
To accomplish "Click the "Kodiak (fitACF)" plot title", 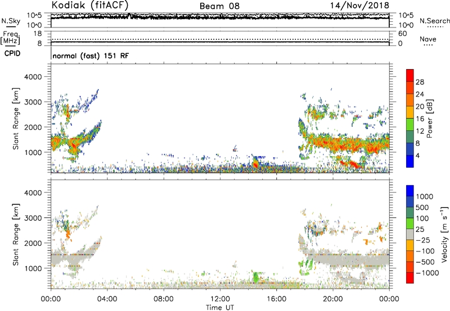I will 90,6.
